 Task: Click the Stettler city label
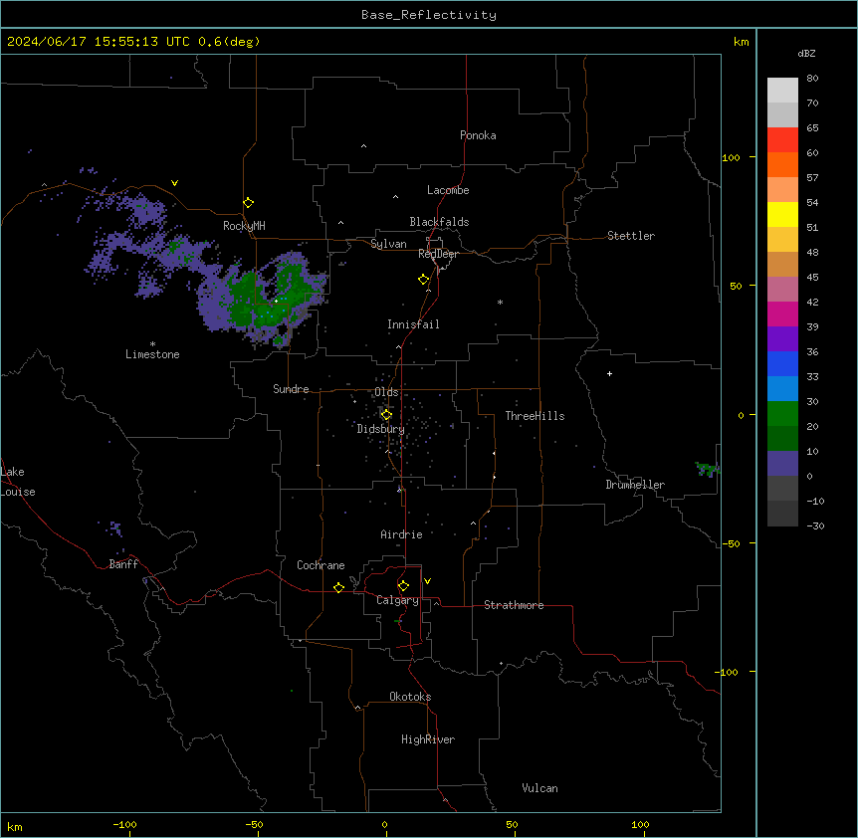point(631,236)
